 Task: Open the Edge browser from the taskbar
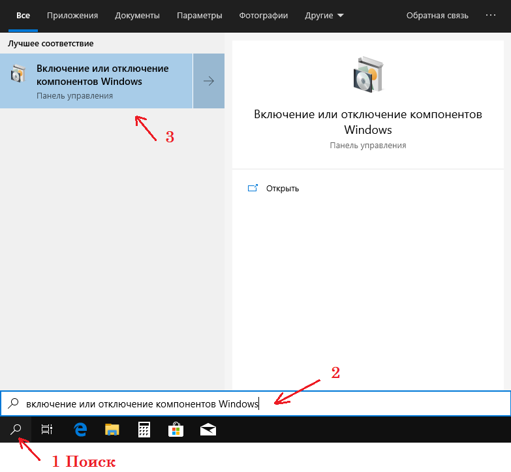pos(81,430)
